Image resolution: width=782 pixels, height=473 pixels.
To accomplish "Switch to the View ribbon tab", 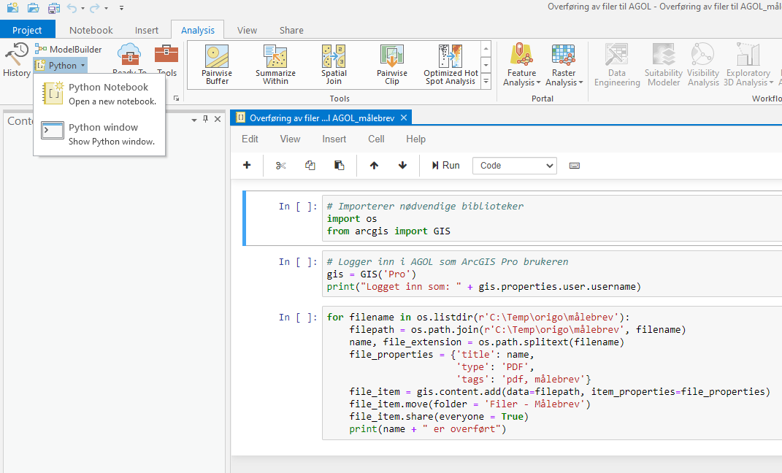I will (x=247, y=30).
